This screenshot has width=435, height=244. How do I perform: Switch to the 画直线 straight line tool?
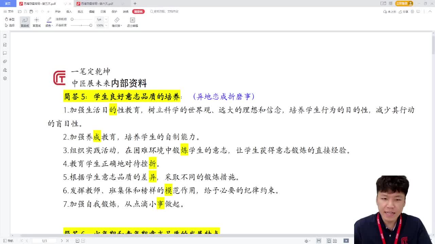[x=37, y=22]
